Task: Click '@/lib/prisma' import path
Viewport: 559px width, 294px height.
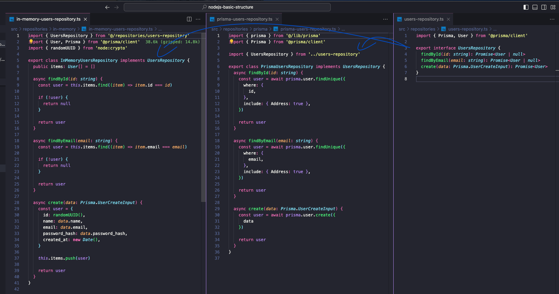Action: pos(303,36)
